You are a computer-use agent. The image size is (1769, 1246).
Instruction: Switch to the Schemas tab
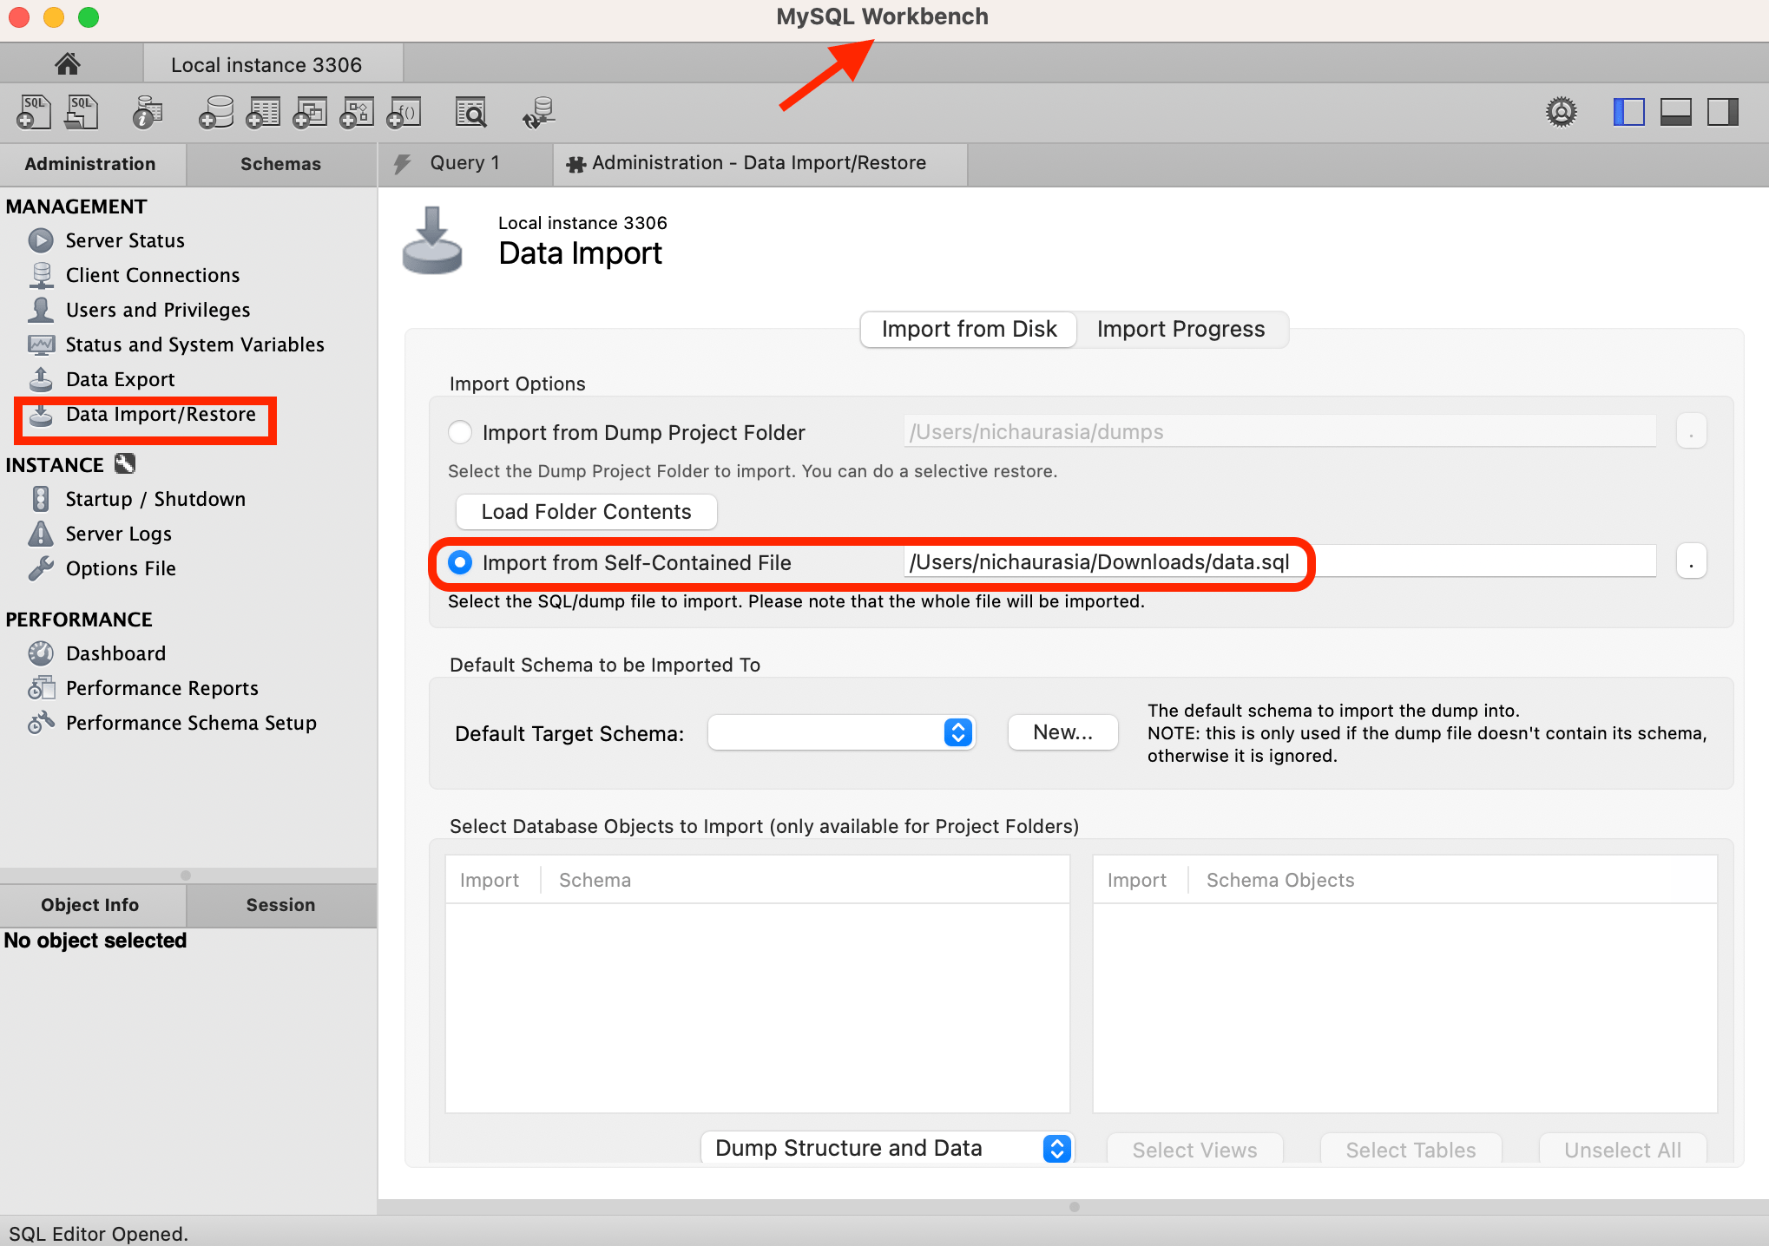pyautogui.click(x=280, y=164)
